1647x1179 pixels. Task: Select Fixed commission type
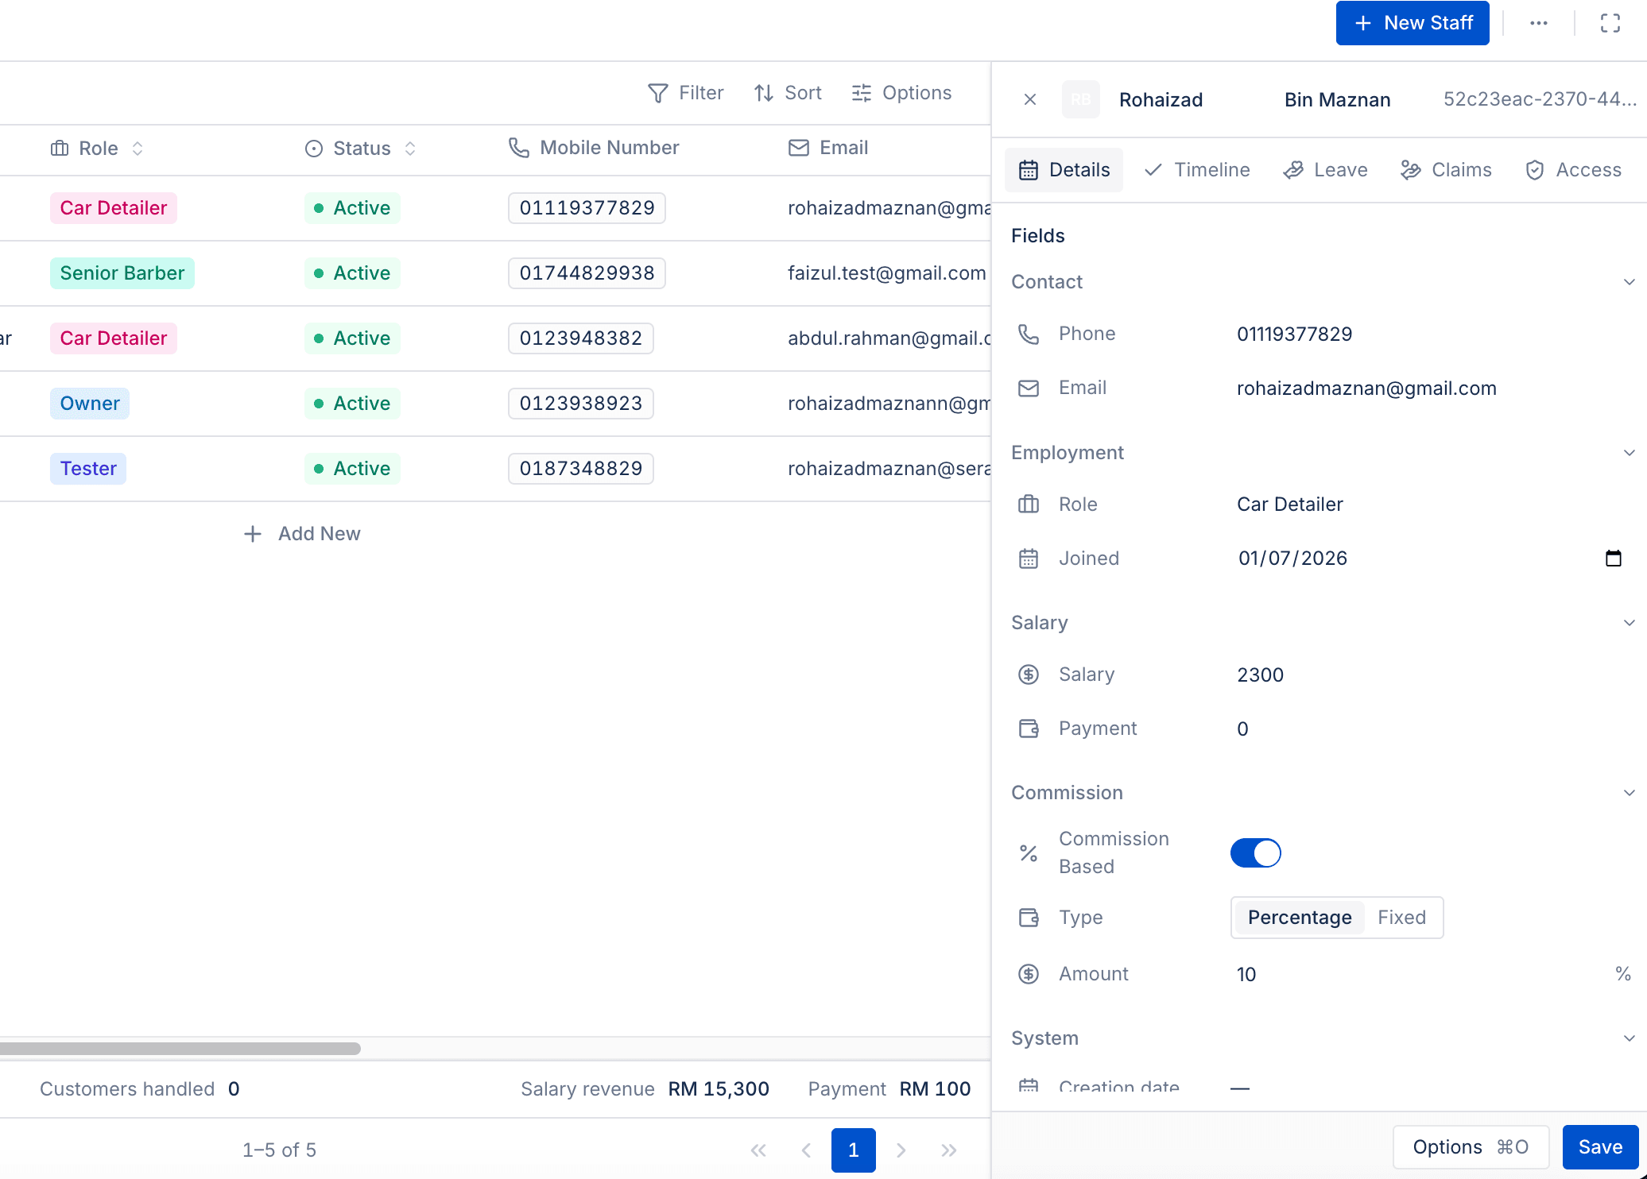pyautogui.click(x=1401, y=918)
